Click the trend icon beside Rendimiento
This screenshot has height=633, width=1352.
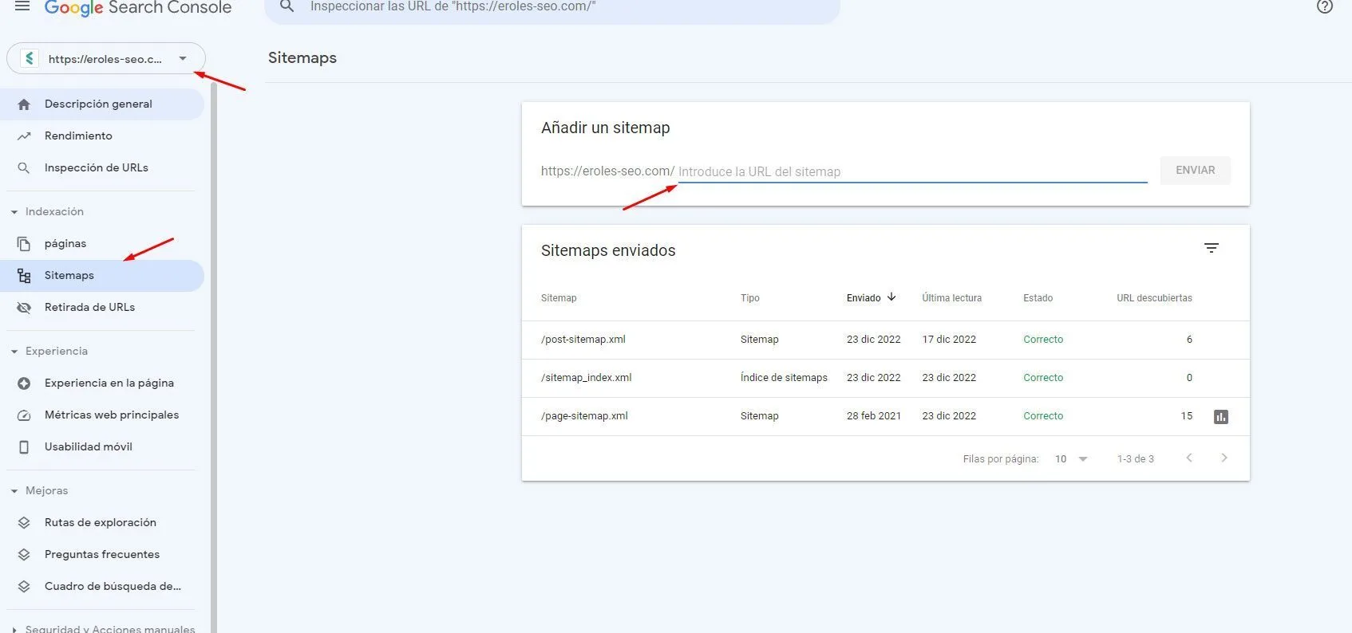tap(24, 136)
